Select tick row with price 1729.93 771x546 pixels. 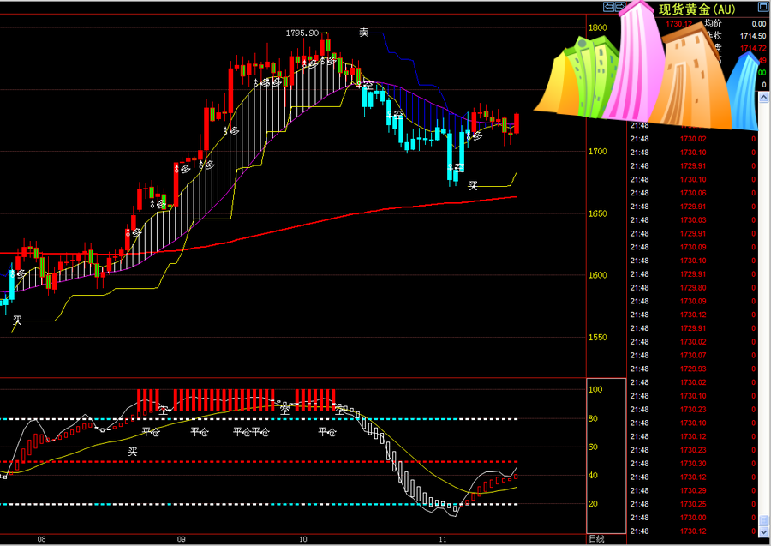pyautogui.click(x=693, y=369)
